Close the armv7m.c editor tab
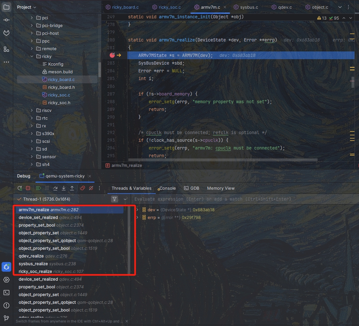 (x=225, y=7)
